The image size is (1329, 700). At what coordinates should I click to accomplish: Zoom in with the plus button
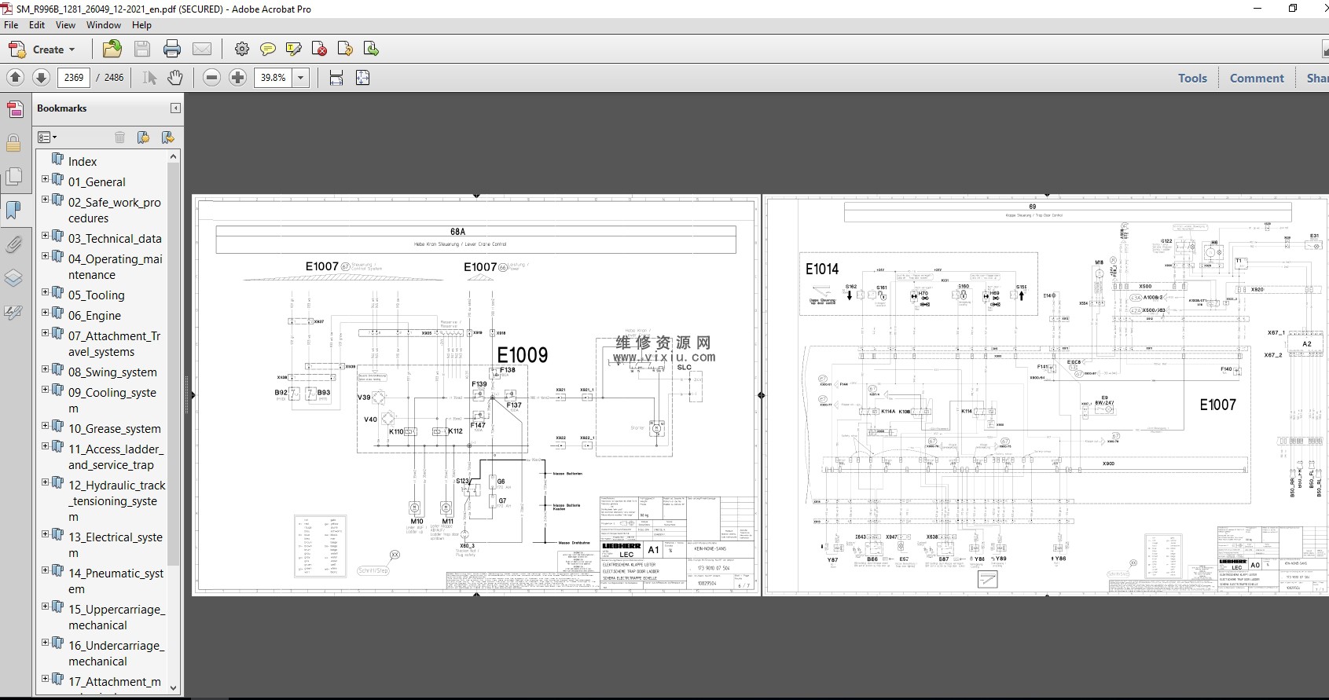click(237, 78)
